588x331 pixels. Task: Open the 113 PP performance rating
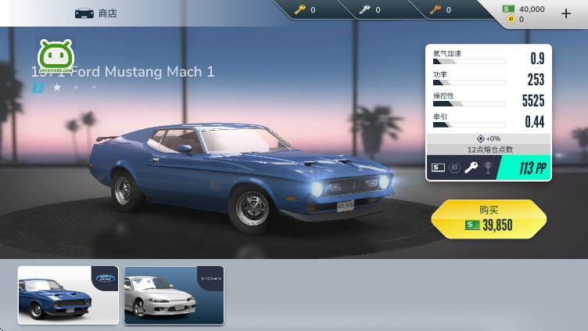click(x=524, y=167)
